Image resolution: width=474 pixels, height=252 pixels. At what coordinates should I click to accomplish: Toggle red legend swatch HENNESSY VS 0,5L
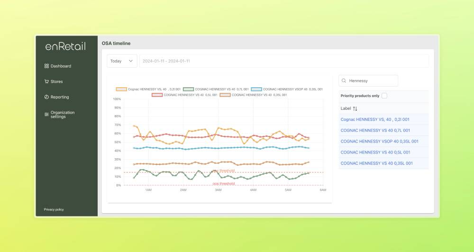click(x=157, y=95)
